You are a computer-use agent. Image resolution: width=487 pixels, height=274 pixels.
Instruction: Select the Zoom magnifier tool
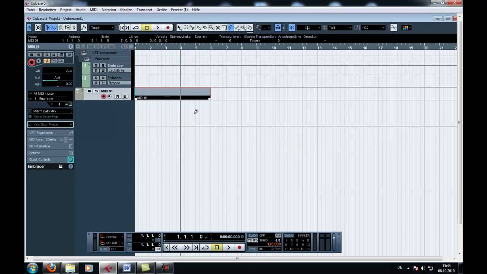pyautogui.click(x=211, y=27)
